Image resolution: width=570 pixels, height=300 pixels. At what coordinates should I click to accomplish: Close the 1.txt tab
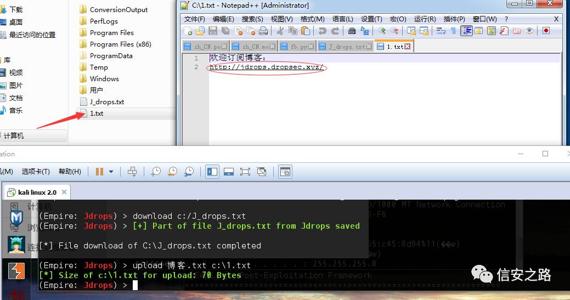tap(407, 47)
